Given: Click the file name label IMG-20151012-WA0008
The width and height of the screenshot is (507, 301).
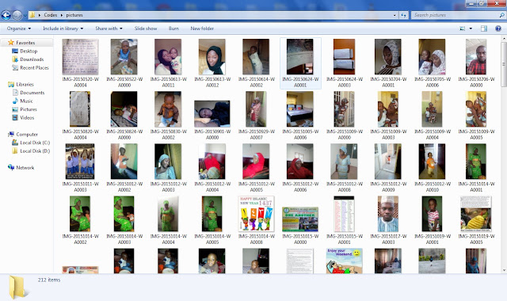Looking at the screenshot, I should click(x=344, y=187).
